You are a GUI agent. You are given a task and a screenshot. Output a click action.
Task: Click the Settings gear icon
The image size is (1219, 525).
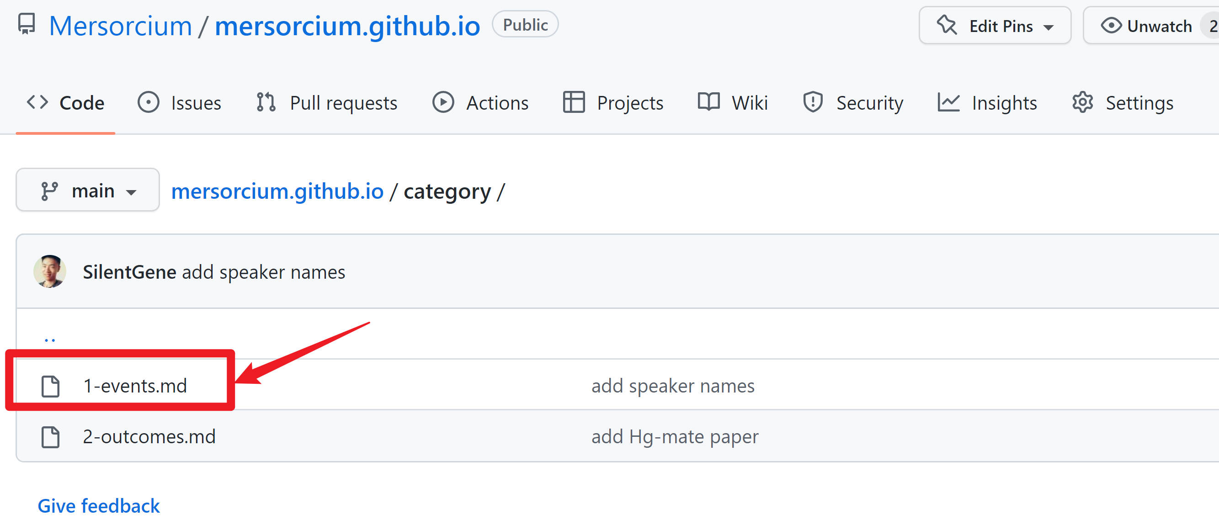tap(1082, 103)
